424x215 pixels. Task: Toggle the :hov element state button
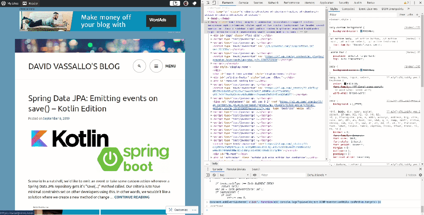[401, 14]
